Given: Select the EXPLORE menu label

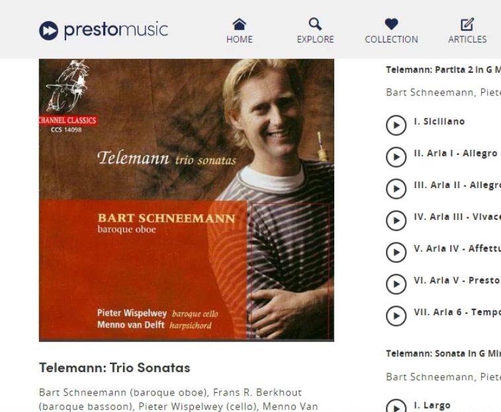Looking at the screenshot, I should coord(315,39).
